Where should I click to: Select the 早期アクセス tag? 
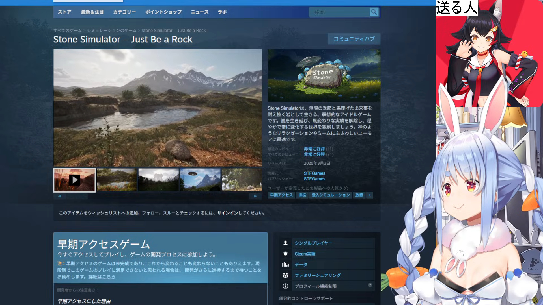click(281, 195)
